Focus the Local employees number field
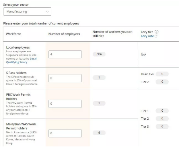The image size is (186, 149). [65, 54]
